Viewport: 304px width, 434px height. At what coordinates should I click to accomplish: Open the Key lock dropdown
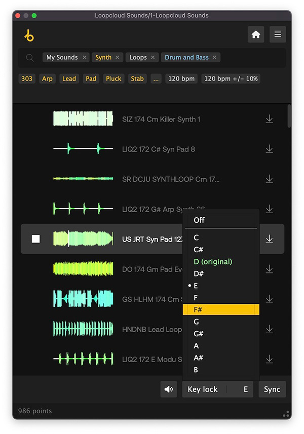click(x=217, y=389)
